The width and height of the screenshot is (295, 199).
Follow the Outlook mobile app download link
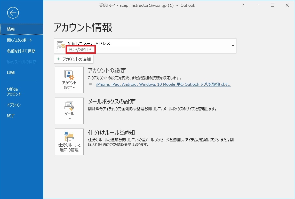(x=163, y=84)
